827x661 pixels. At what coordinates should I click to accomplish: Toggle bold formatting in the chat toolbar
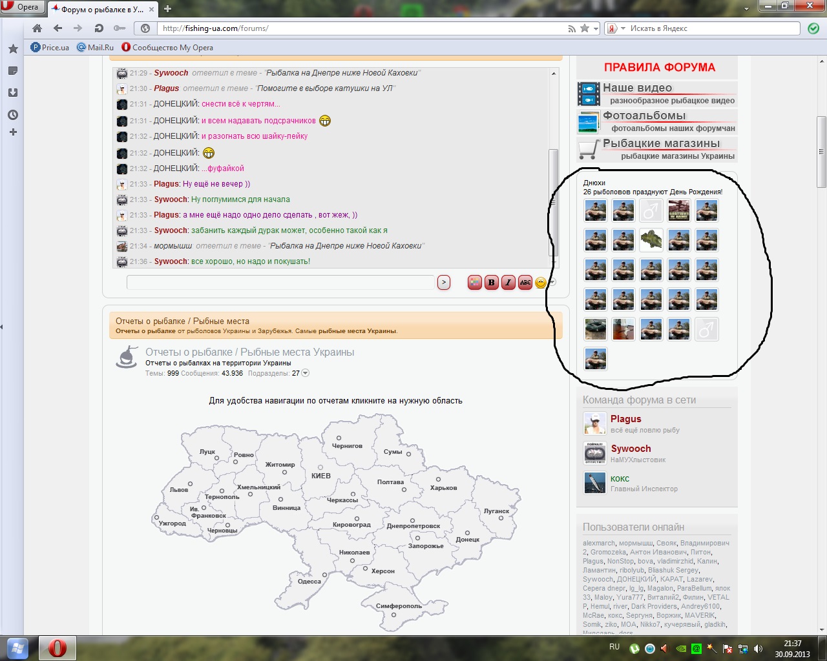click(492, 282)
